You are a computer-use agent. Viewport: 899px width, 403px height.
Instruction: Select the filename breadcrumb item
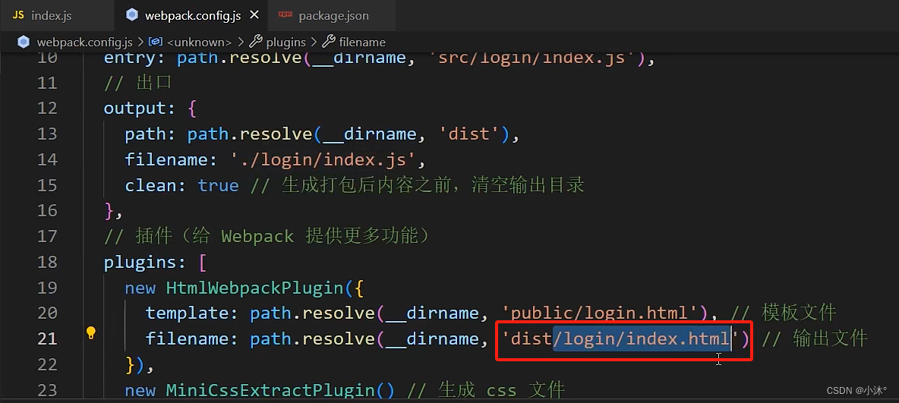point(362,42)
